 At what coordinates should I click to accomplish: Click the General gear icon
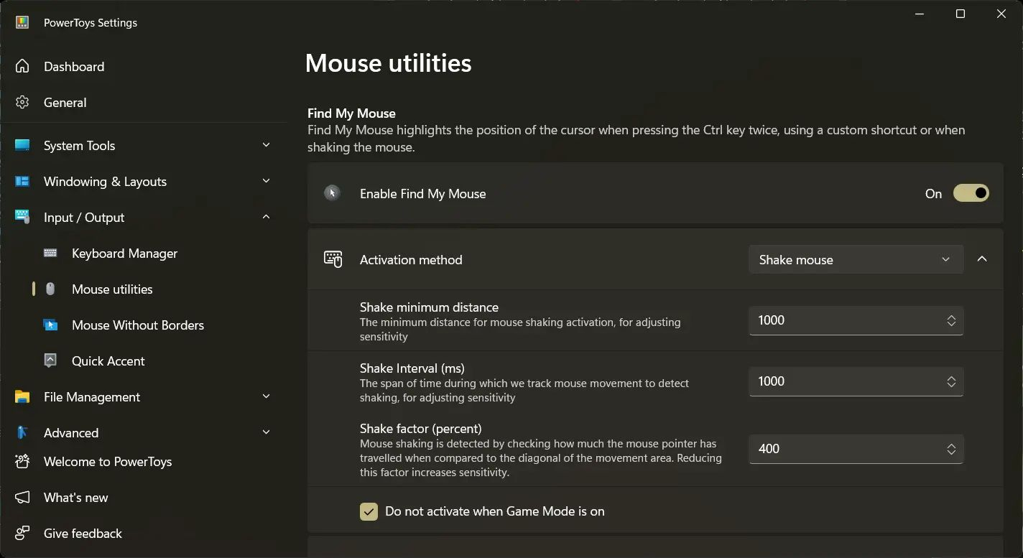tap(22, 102)
